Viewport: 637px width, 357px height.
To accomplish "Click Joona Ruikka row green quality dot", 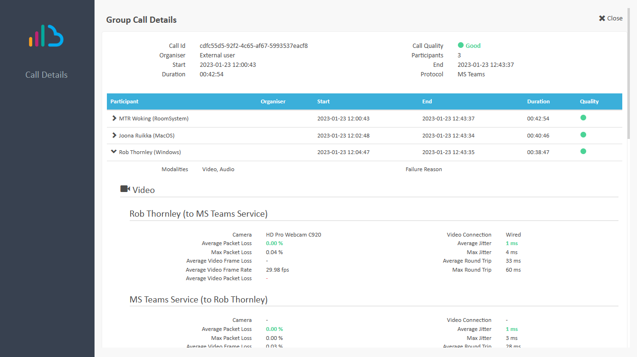I will (583, 135).
